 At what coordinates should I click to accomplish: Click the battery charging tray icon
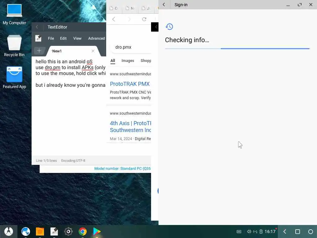(x=261, y=231)
